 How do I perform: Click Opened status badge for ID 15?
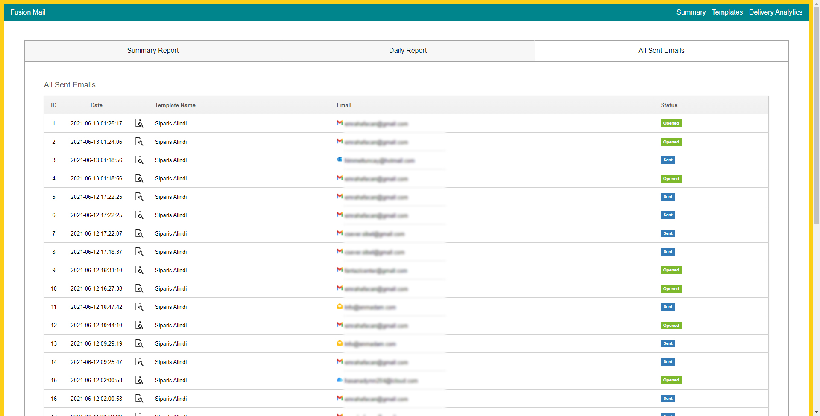click(x=671, y=380)
